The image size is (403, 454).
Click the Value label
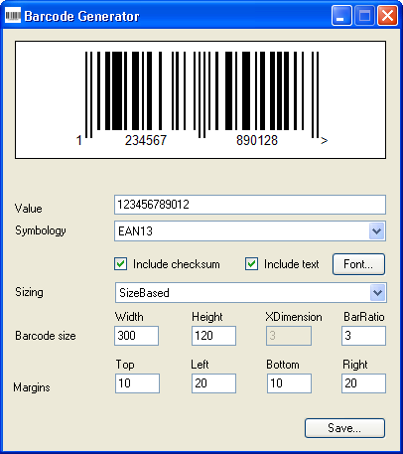[x=29, y=209]
